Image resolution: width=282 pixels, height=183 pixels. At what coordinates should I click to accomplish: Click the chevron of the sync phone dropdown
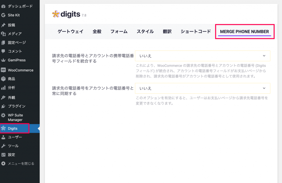pyautogui.click(x=264, y=88)
